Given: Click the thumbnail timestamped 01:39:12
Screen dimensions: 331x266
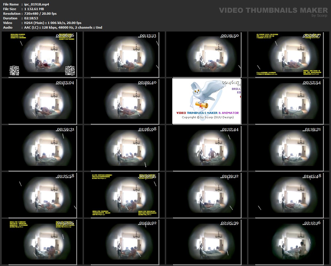Looking at the screenshot, I should (x=207, y=195).
